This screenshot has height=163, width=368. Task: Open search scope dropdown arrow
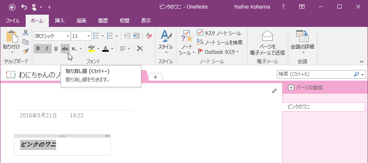click(x=363, y=75)
